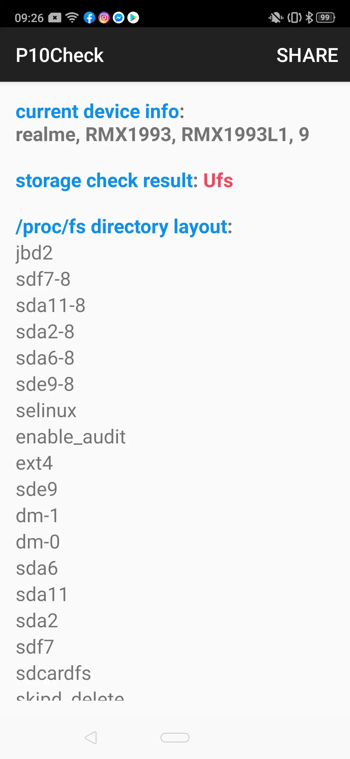Tap the selinux directory entry

pos(46,411)
